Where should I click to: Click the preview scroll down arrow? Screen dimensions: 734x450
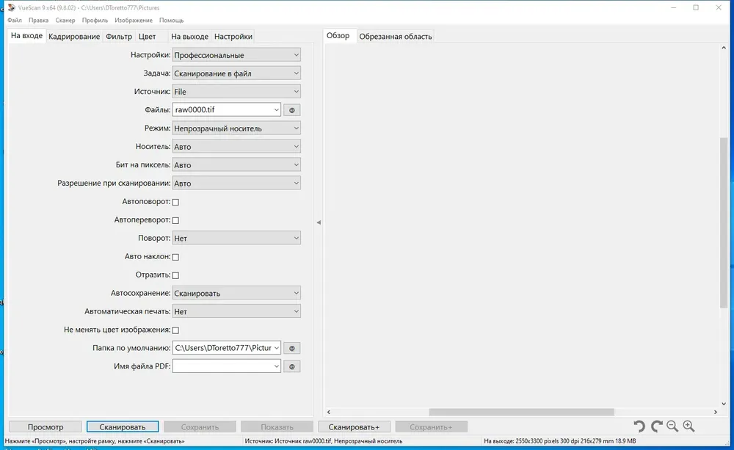(x=724, y=404)
